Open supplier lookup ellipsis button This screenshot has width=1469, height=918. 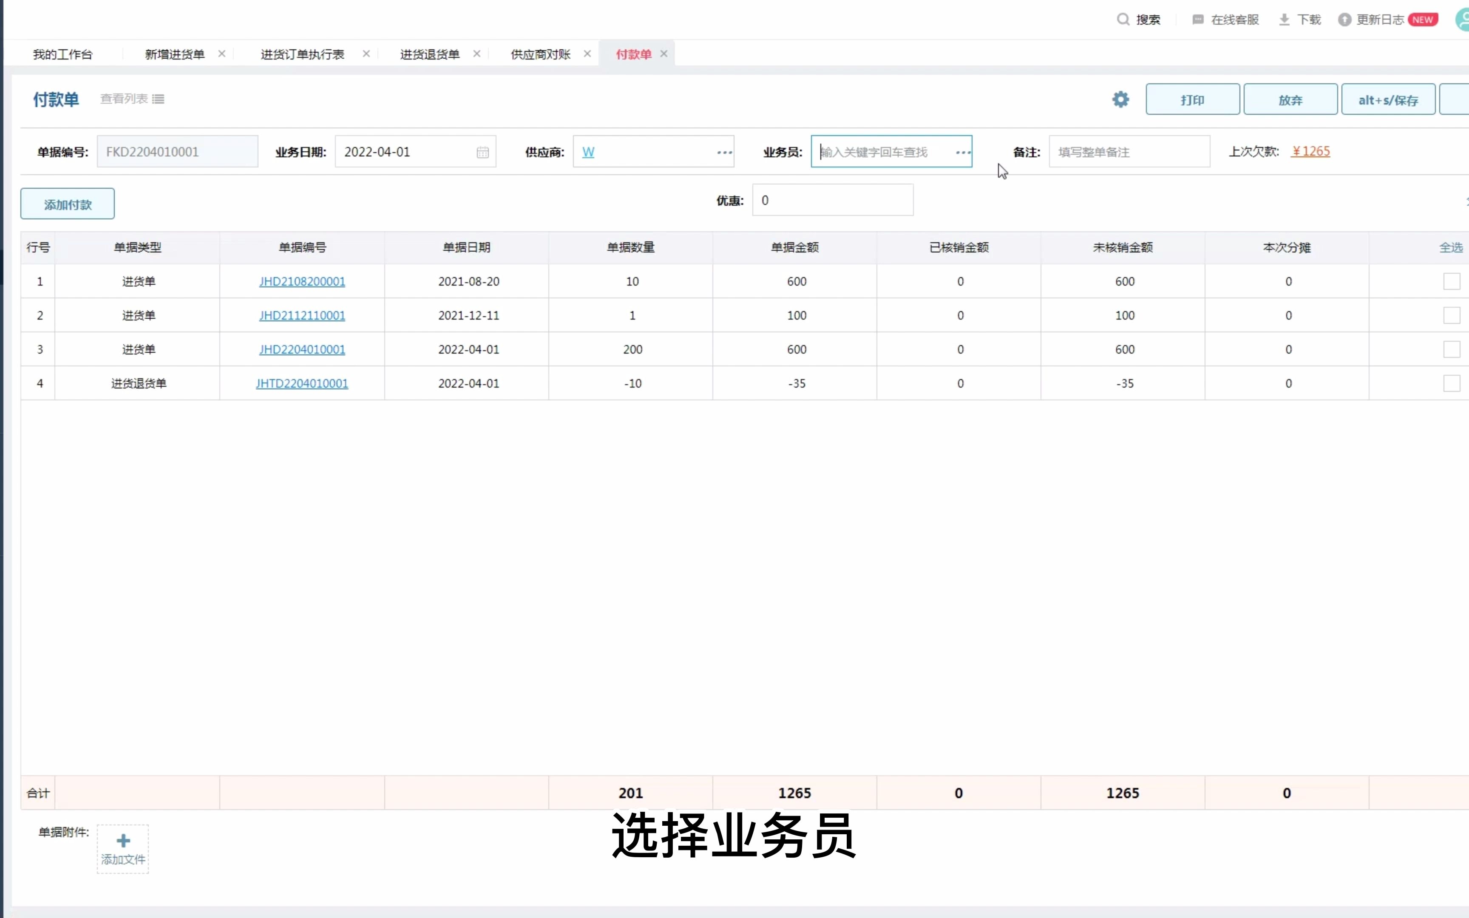click(x=724, y=152)
